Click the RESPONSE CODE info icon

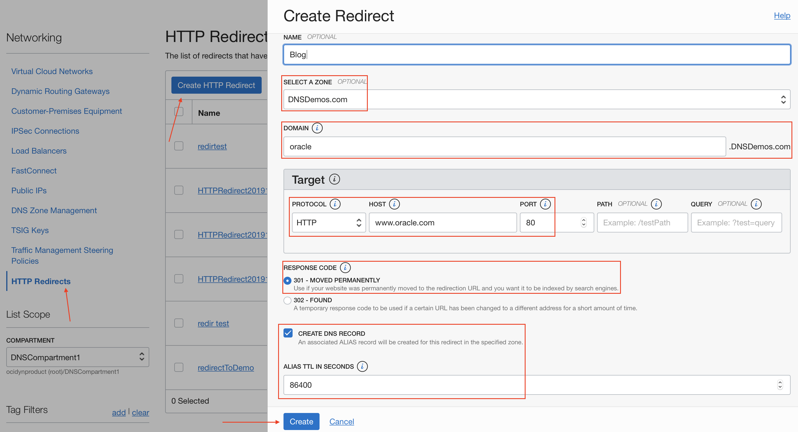click(345, 267)
